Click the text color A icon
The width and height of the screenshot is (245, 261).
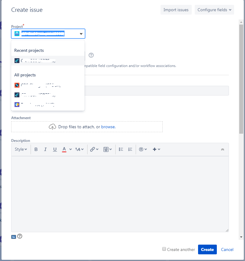[64, 149]
